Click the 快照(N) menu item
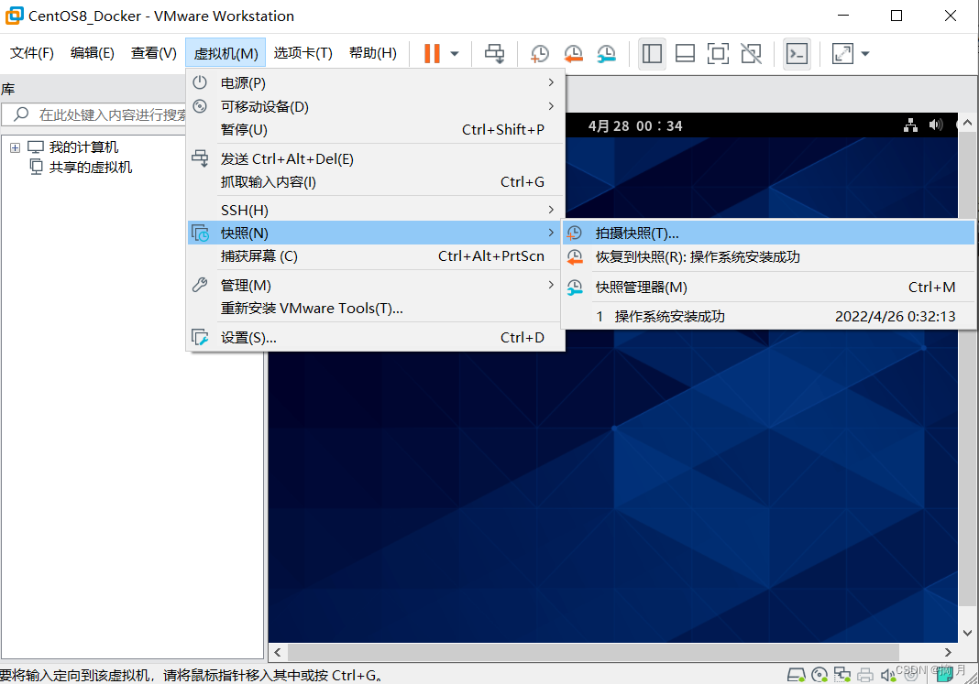The width and height of the screenshot is (979, 684). point(375,233)
